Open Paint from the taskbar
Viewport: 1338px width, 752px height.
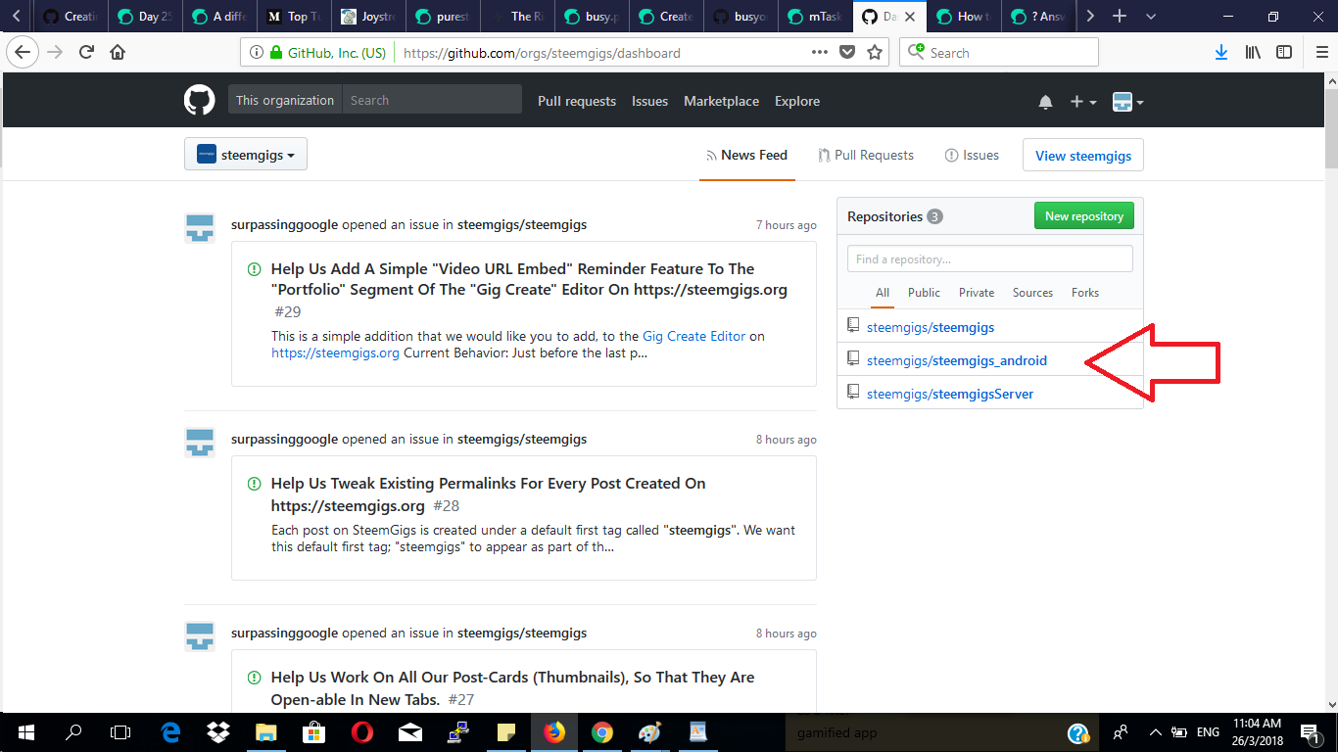click(x=649, y=732)
